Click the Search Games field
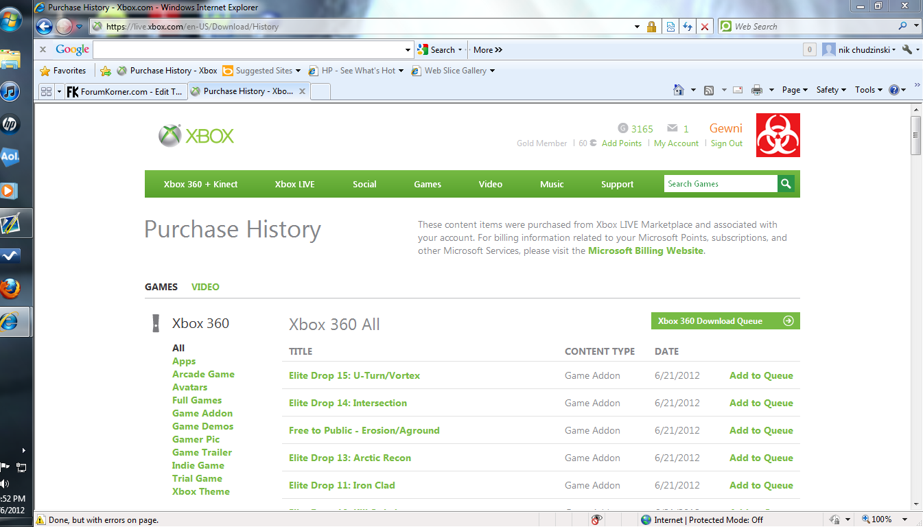Image resolution: width=923 pixels, height=527 pixels. point(721,184)
